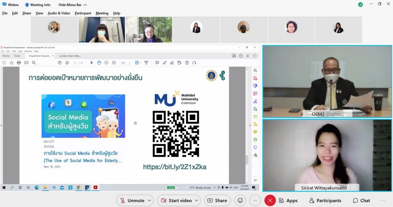This screenshot has width=393, height=207.
Task: Open the Acrobat sign pen icon in toolbar
Action: click(172, 63)
